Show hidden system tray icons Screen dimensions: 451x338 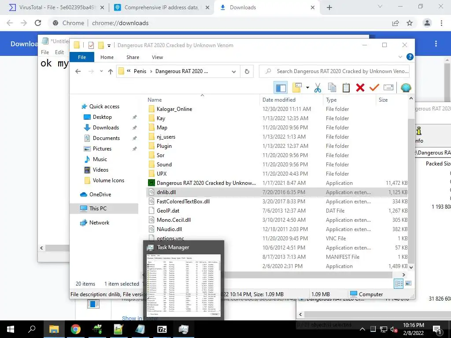(362, 329)
